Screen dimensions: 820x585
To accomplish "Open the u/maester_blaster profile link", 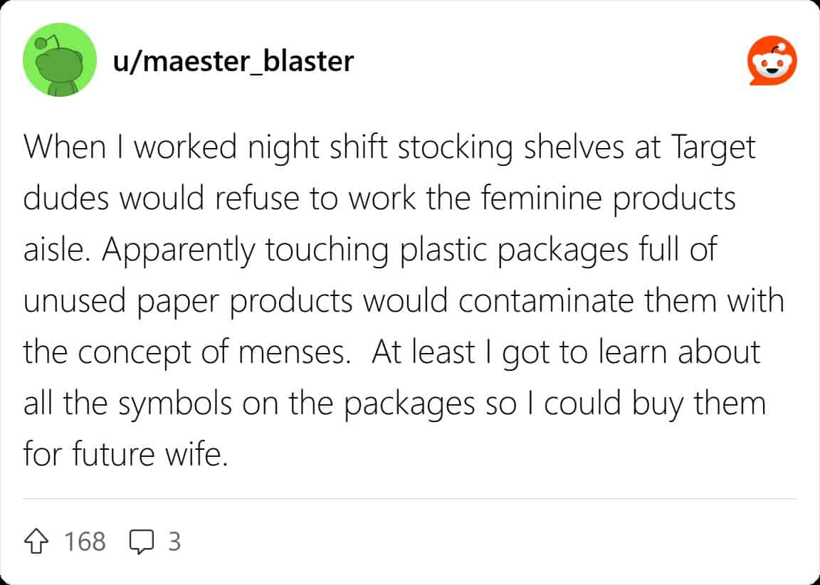I will tap(233, 61).
